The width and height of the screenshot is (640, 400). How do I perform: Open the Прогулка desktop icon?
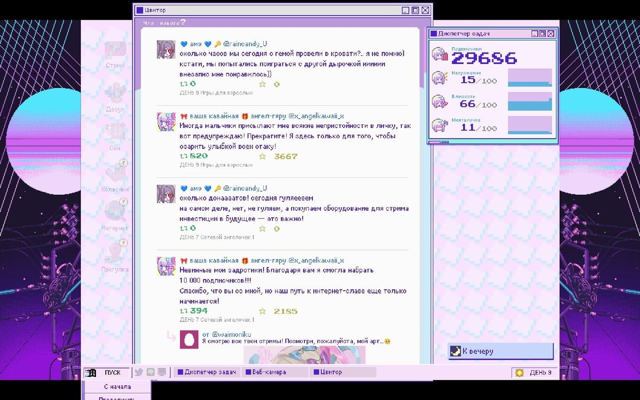pyautogui.click(x=115, y=254)
